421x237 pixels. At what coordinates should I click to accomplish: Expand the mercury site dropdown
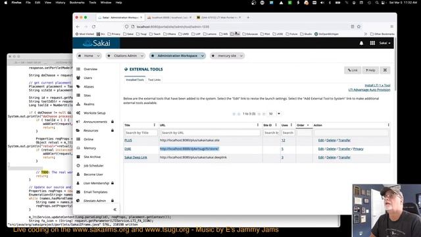coord(241,55)
